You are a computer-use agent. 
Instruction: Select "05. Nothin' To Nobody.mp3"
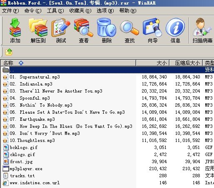click(41, 105)
